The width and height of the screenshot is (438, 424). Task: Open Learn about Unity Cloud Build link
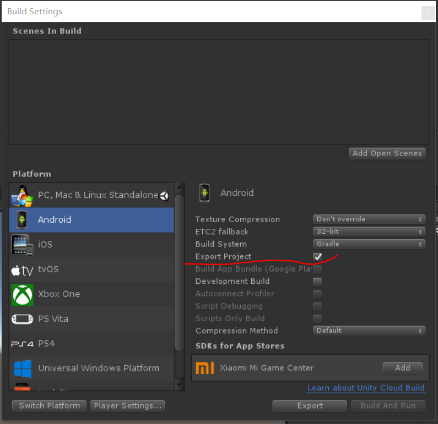[366, 388]
